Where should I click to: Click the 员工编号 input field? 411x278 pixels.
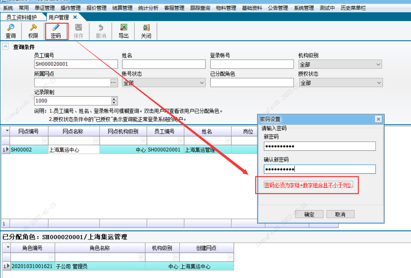[76, 64]
